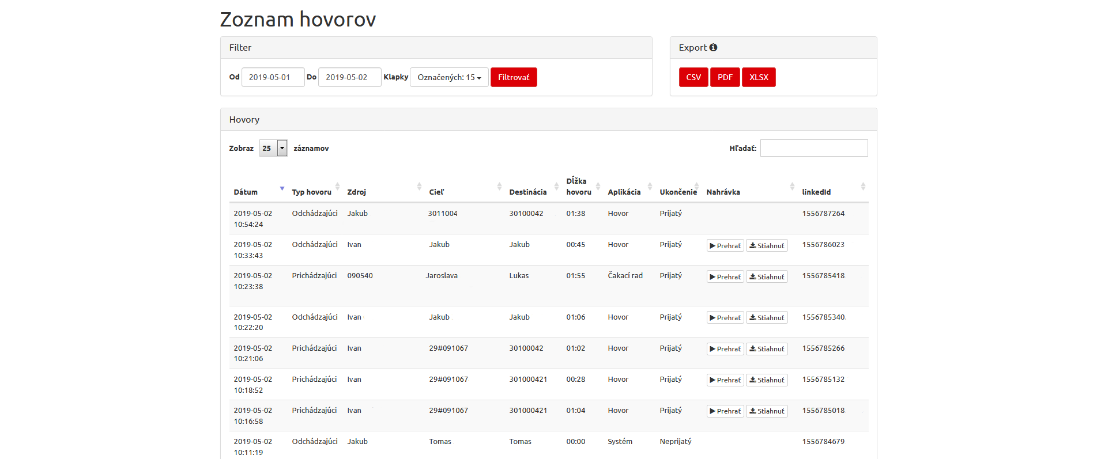Click the Neprijatý status cell
The image size is (1097, 459).
click(x=675, y=442)
